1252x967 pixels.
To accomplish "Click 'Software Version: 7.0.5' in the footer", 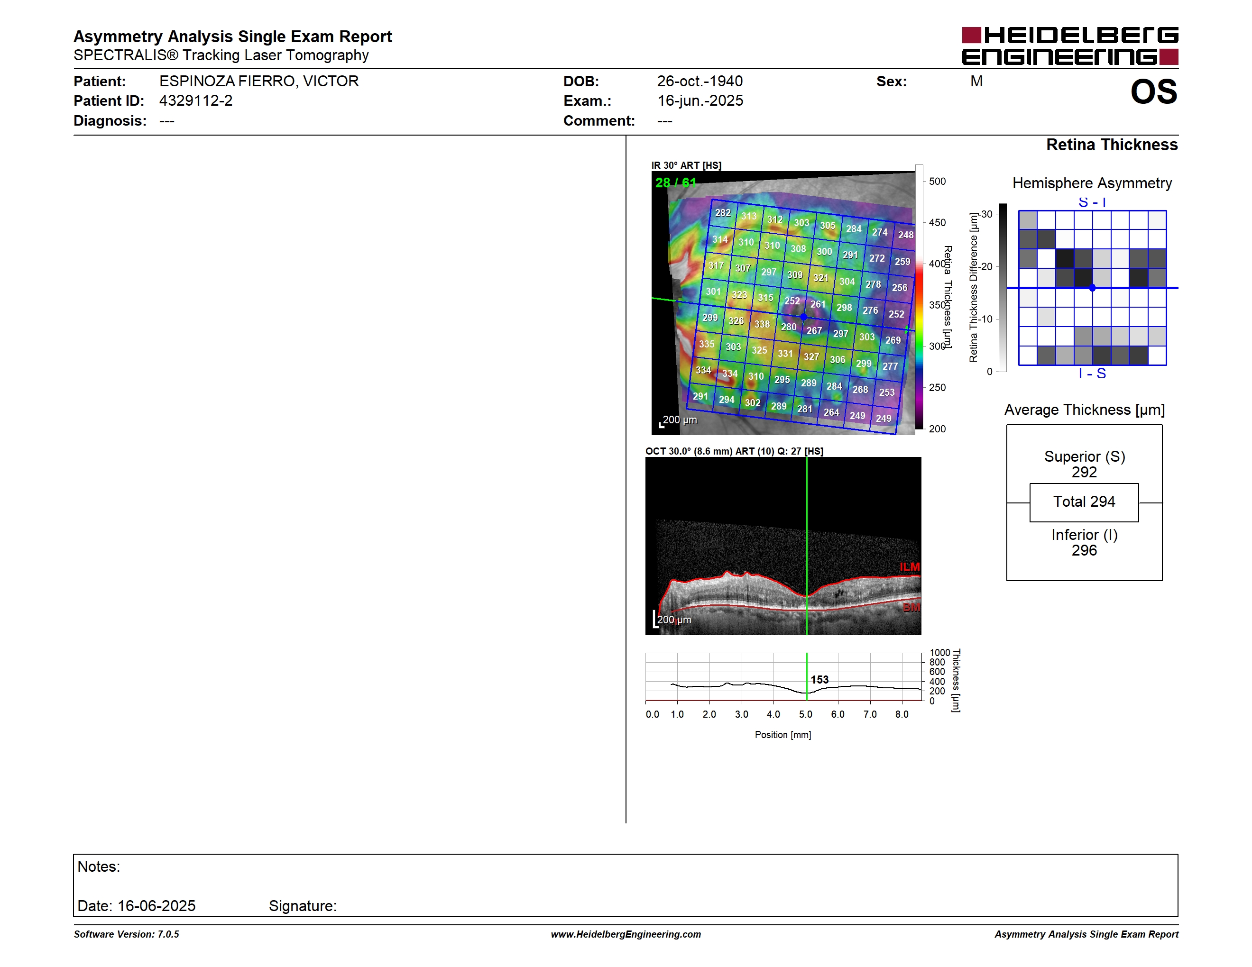I will pyautogui.click(x=126, y=934).
